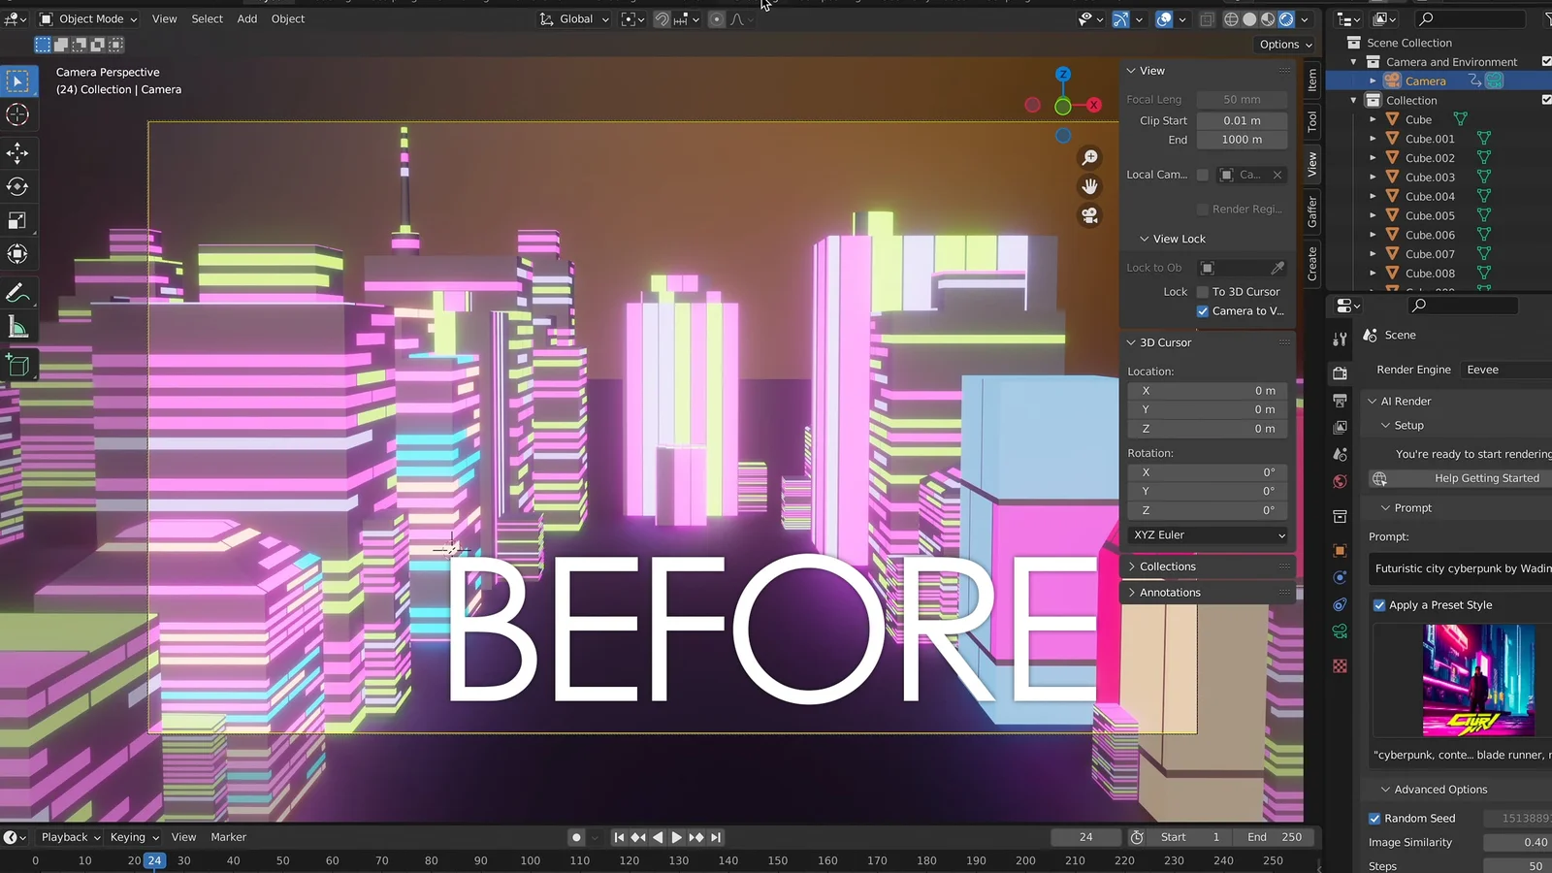Viewport: 1552px width, 873px height.
Task: Open the Select menu
Action: click(207, 18)
